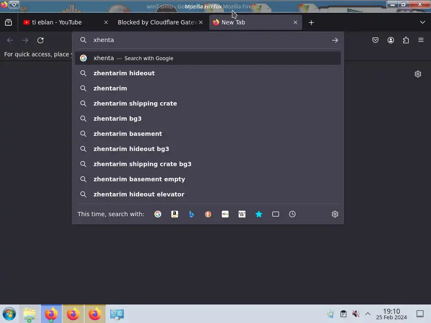Screen dimensions: 431x323
Task: Select xhenta Search with Google result
Action: pos(208,58)
